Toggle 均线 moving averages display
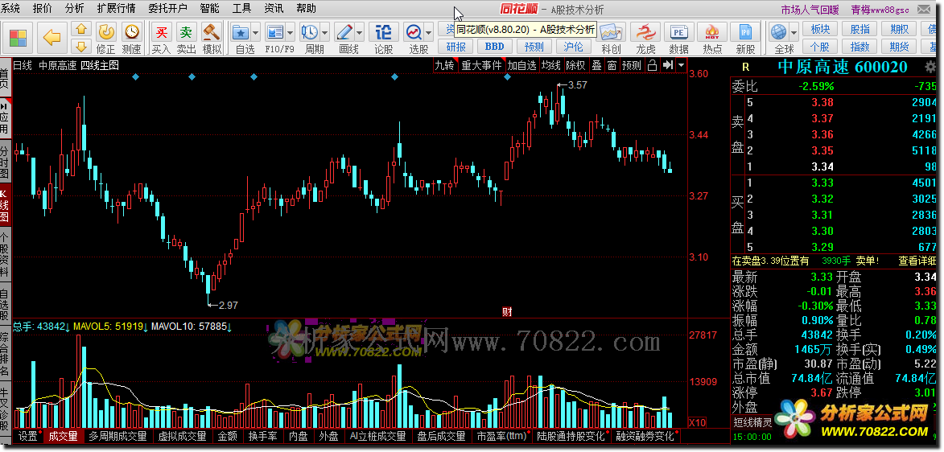The height and width of the screenshot is (452, 944). click(x=550, y=65)
